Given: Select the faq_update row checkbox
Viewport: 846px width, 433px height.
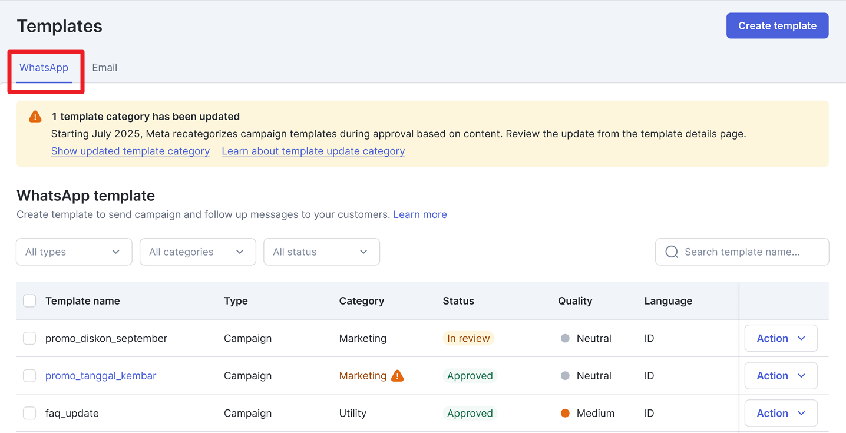Looking at the screenshot, I should [x=29, y=414].
